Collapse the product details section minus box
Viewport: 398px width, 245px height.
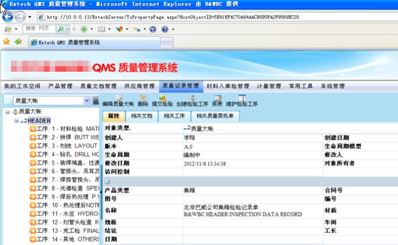click(x=108, y=182)
